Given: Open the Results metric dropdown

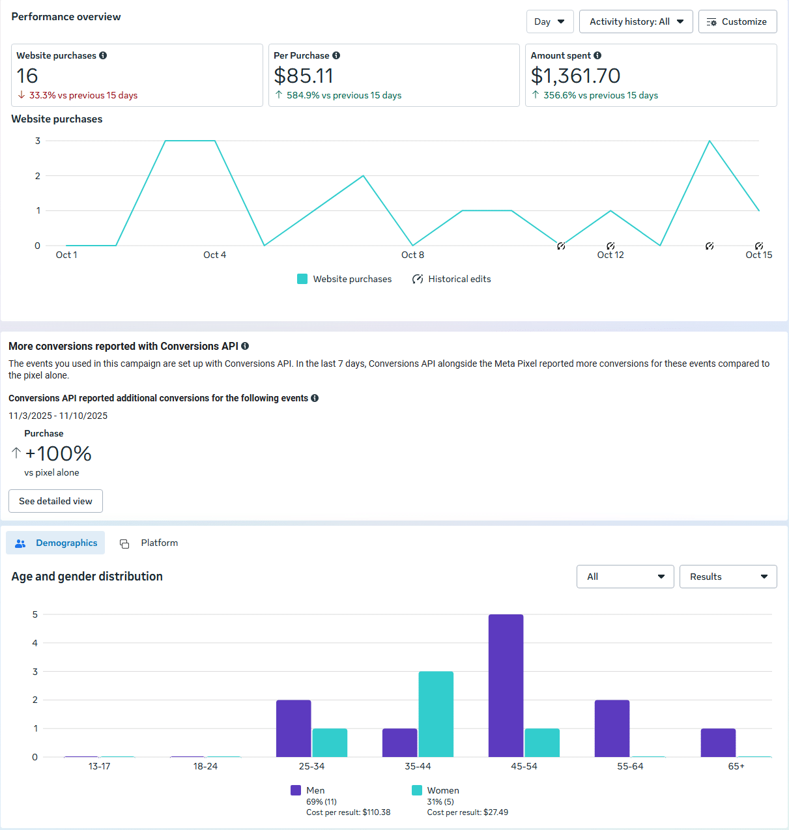Looking at the screenshot, I should (728, 577).
